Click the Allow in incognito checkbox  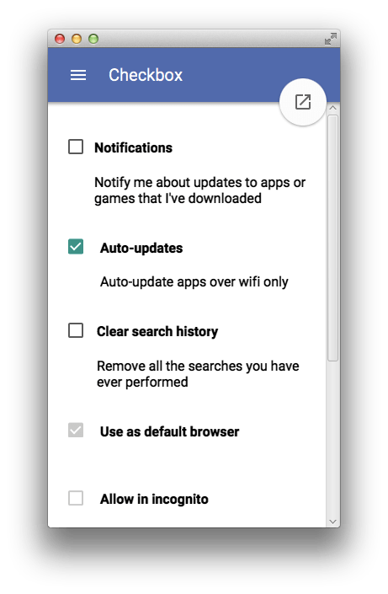pyautogui.click(x=76, y=498)
